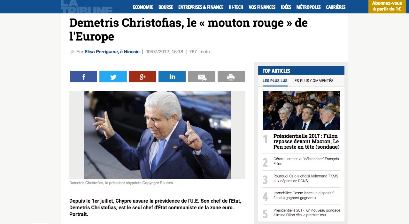Open Immobilier Cosse dispositif fiscal article
The width and height of the screenshot is (409, 224).
[303, 196]
